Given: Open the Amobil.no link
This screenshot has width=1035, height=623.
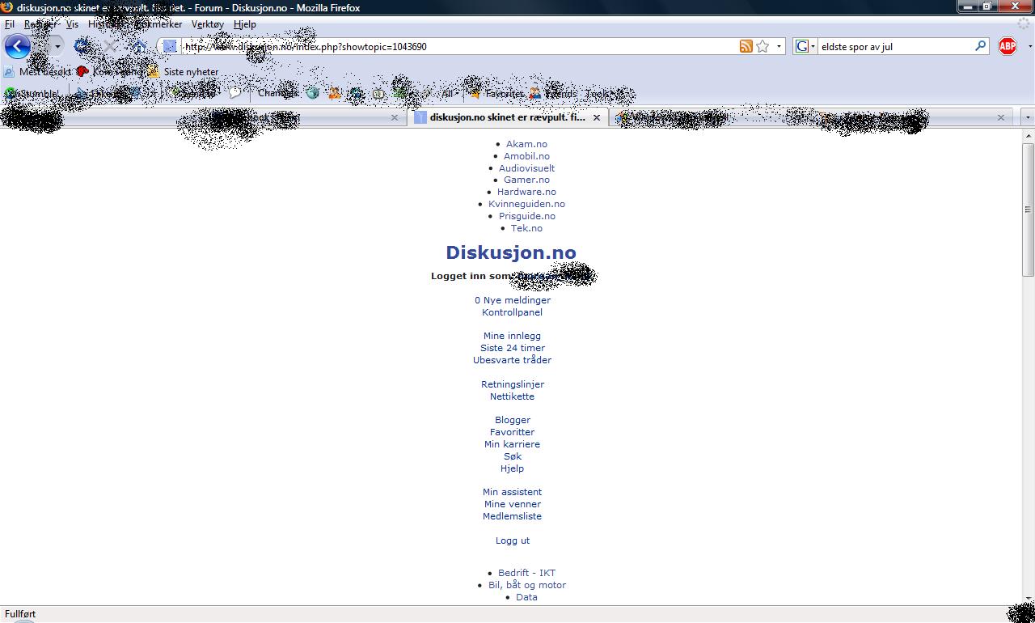Looking at the screenshot, I should (x=526, y=156).
